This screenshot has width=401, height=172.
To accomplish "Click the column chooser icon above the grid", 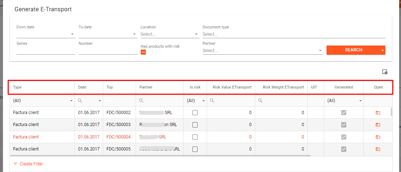I will tap(385, 72).
